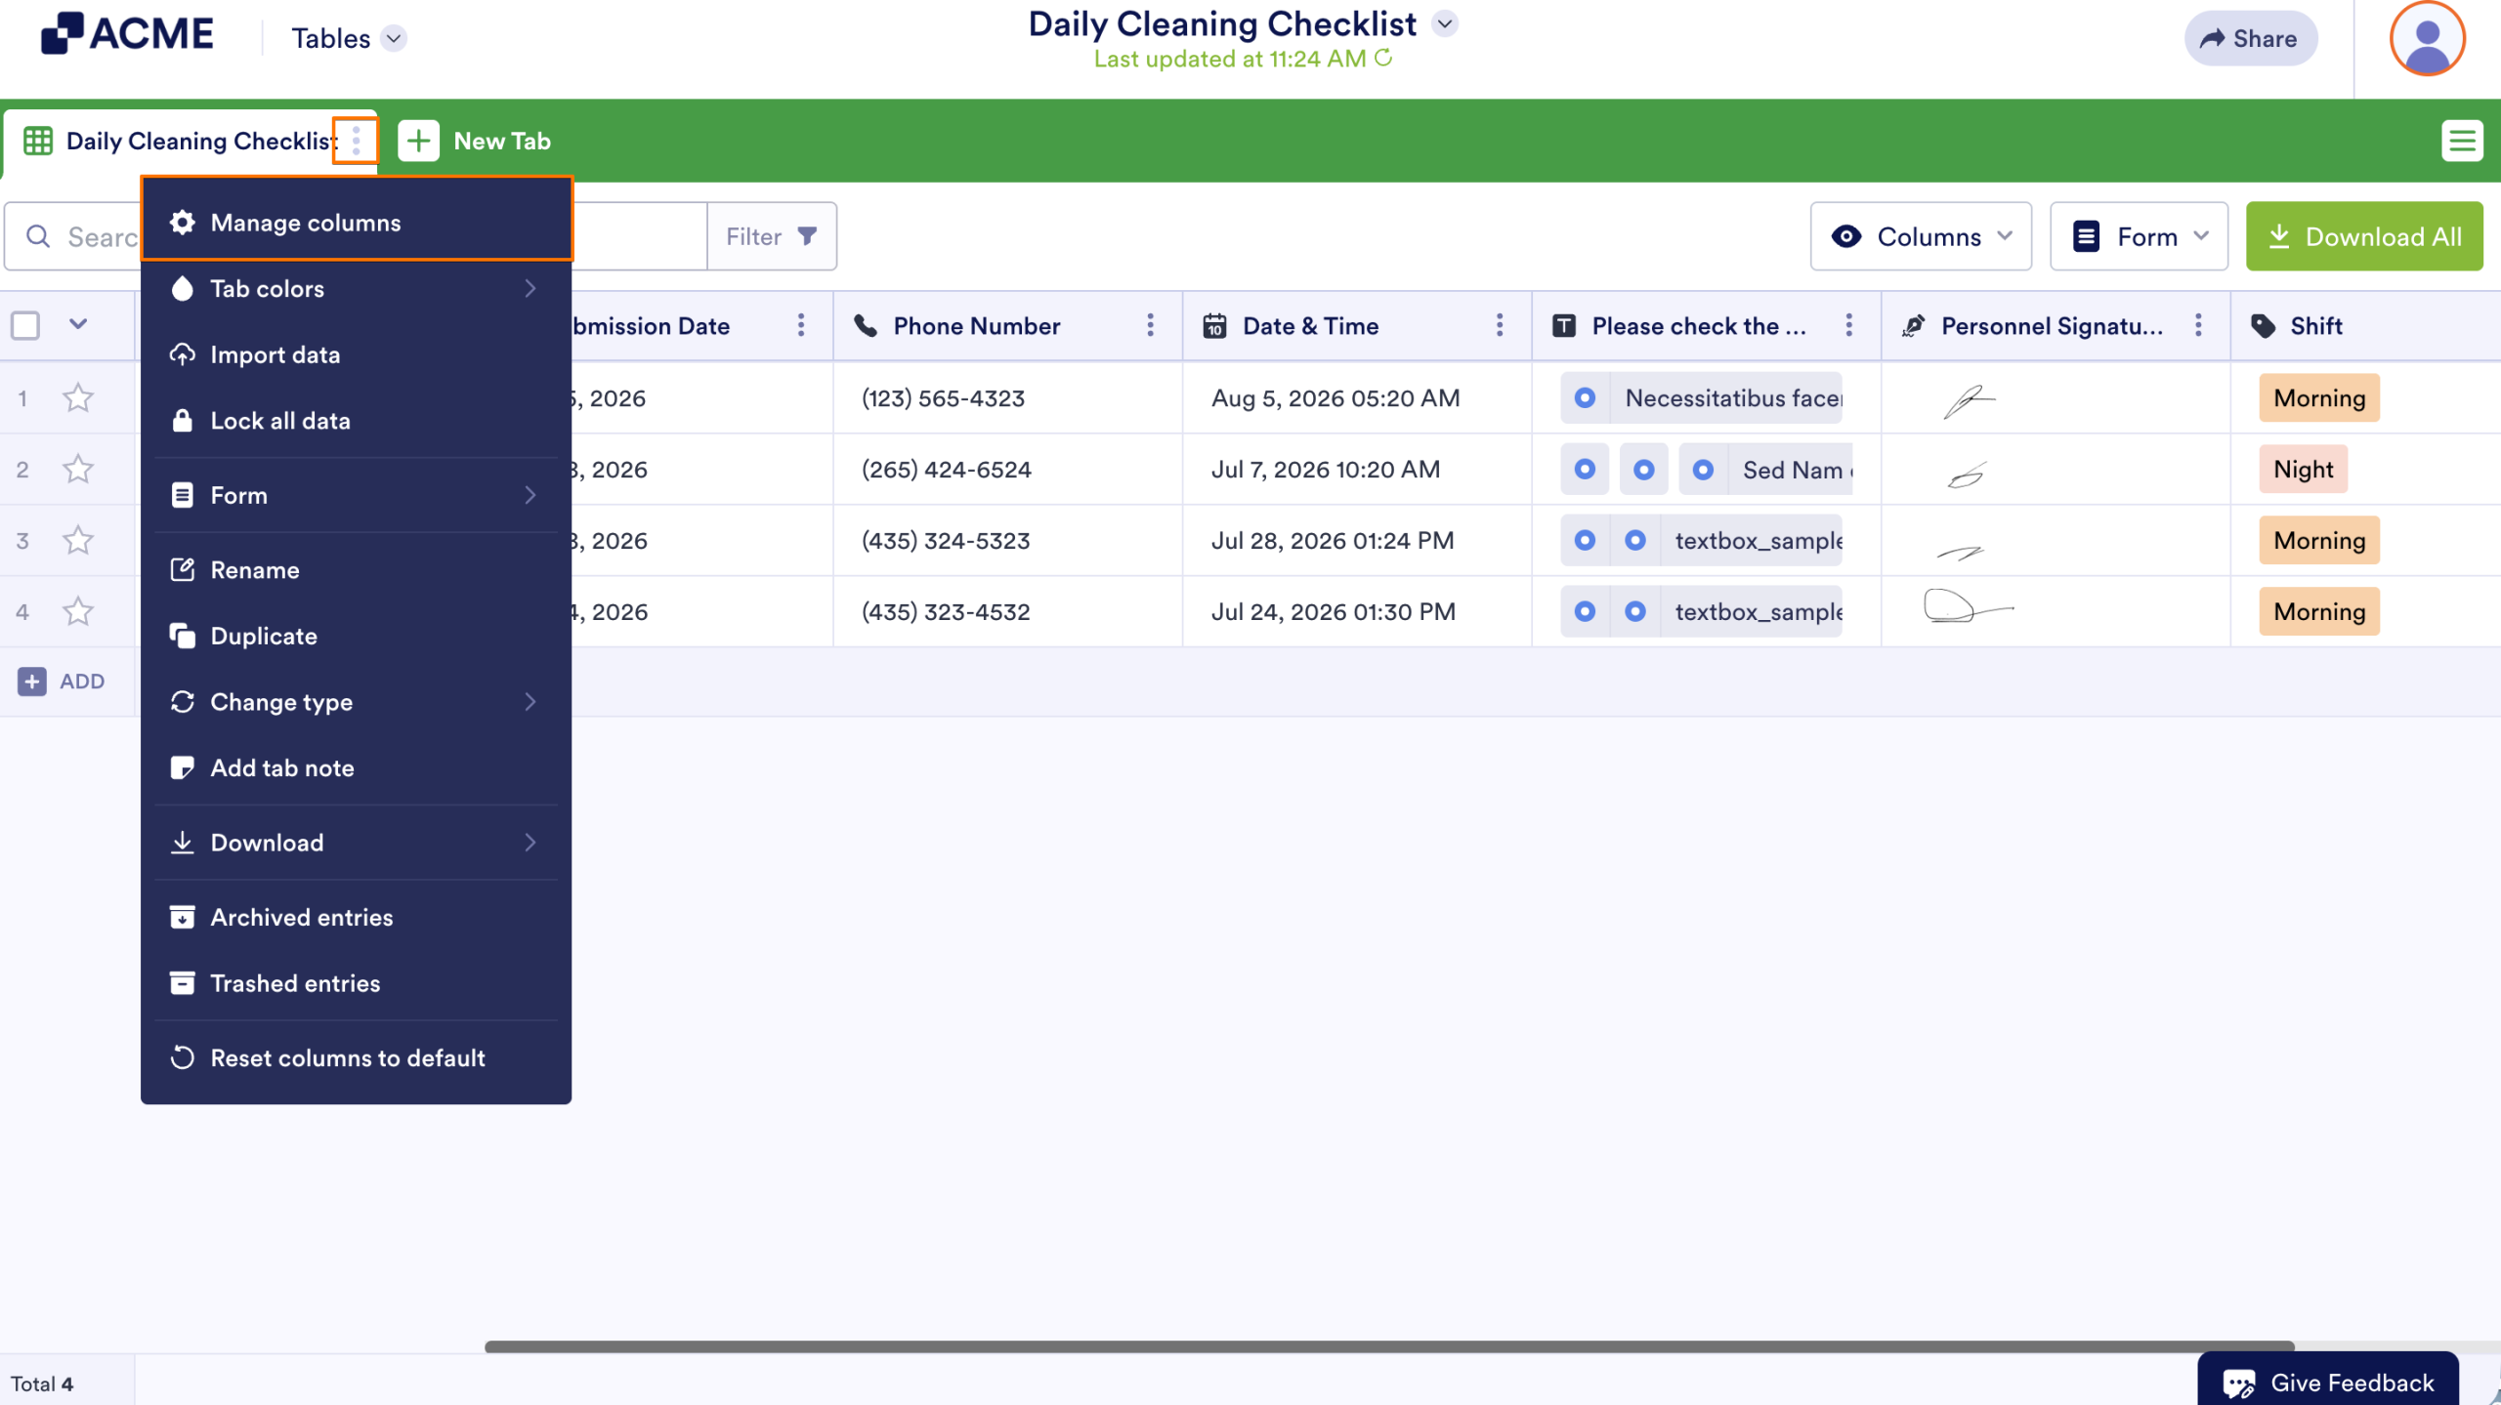This screenshot has width=2501, height=1405.
Task: Open the user profile avatar
Action: coord(2427,39)
